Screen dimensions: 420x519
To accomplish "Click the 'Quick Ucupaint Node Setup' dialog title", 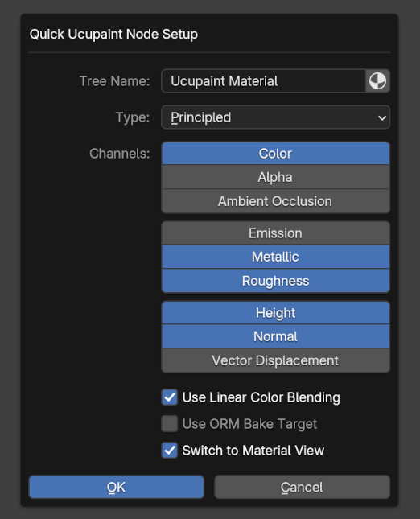I will point(113,34).
